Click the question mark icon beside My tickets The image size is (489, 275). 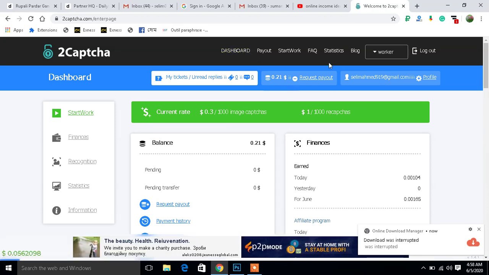pyautogui.click(x=159, y=78)
